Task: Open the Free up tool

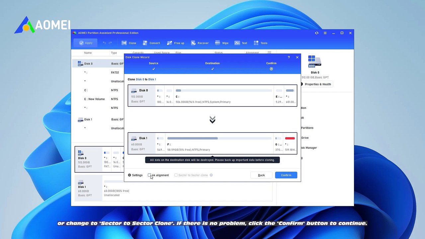Action: click(x=175, y=43)
